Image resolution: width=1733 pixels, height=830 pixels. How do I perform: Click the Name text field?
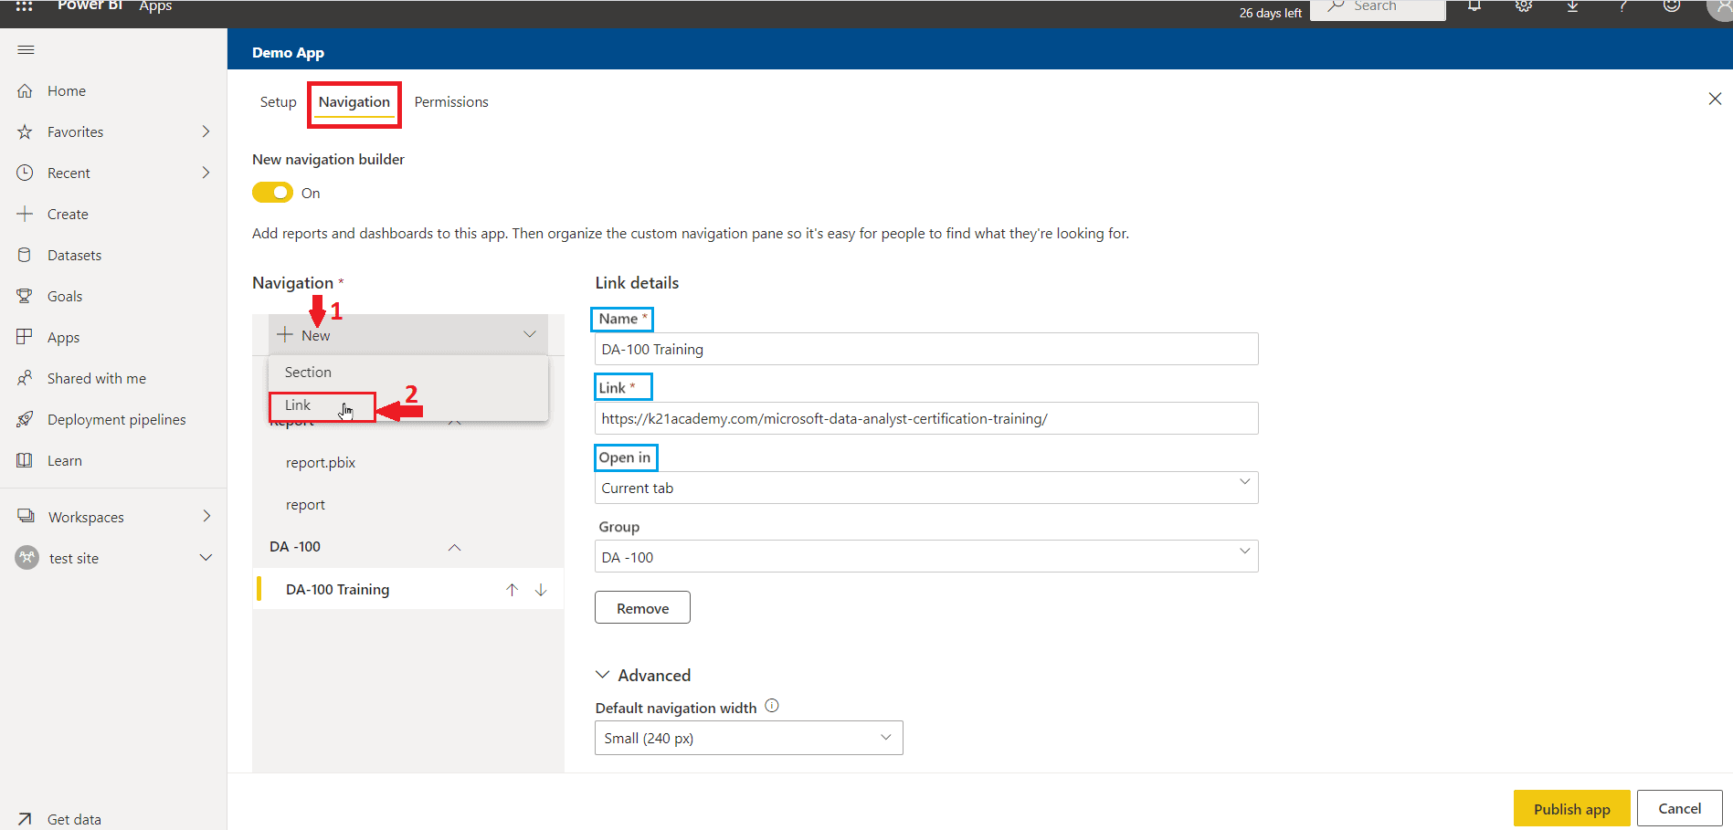coord(925,349)
